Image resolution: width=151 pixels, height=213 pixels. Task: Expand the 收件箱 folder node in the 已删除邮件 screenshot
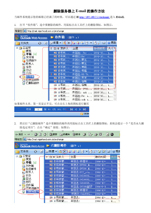point(20,185)
